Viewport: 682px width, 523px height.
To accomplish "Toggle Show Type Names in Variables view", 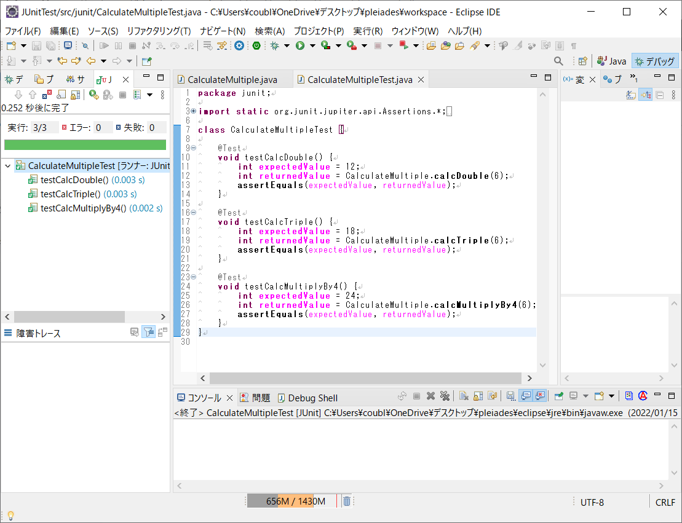I will 631,95.
